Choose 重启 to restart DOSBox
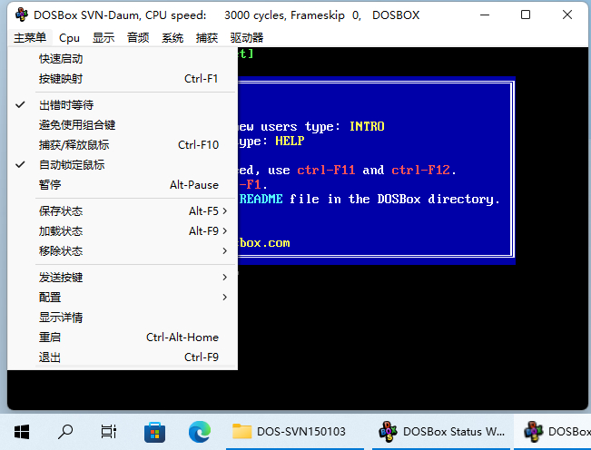The image size is (591, 450). [x=123, y=337]
